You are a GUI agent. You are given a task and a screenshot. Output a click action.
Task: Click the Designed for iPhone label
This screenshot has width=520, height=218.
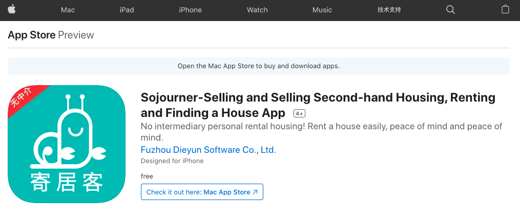tap(172, 161)
